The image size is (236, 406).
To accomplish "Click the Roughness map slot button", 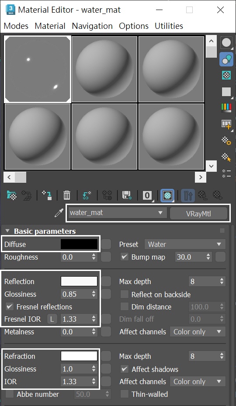I will (106, 257).
